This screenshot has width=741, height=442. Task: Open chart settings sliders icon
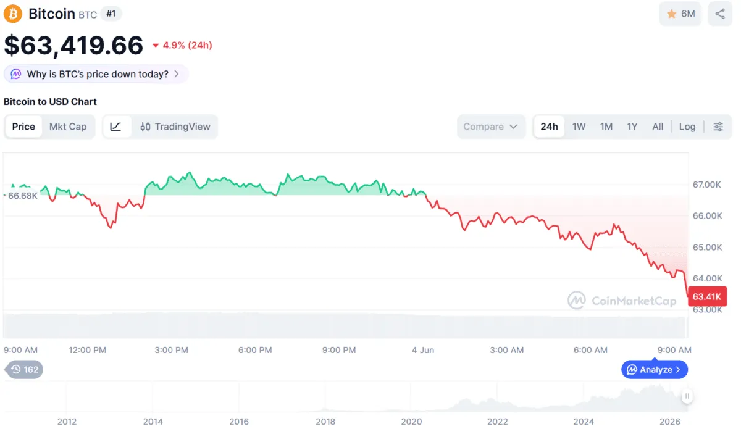(x=718, y=127)
